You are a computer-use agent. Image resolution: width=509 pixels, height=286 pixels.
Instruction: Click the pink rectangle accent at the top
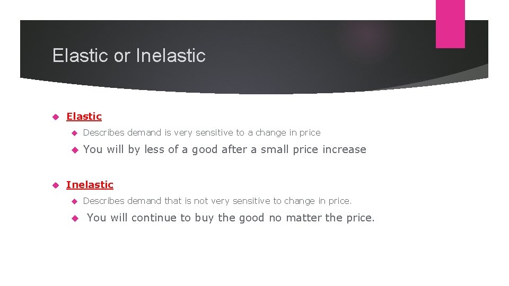[x=450, y=24]
